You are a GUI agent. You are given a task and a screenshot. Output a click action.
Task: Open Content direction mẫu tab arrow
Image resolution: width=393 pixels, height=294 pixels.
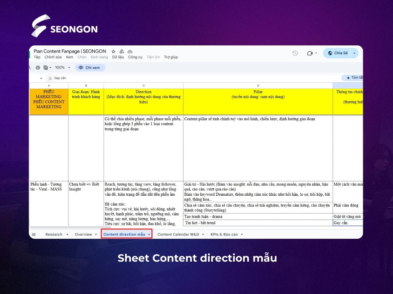pyautogui.click(x=149, y=235)
